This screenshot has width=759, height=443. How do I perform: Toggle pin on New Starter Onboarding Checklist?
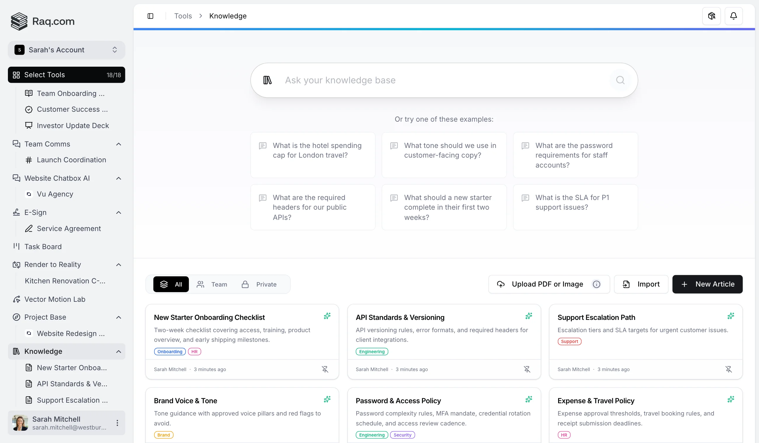325,369
